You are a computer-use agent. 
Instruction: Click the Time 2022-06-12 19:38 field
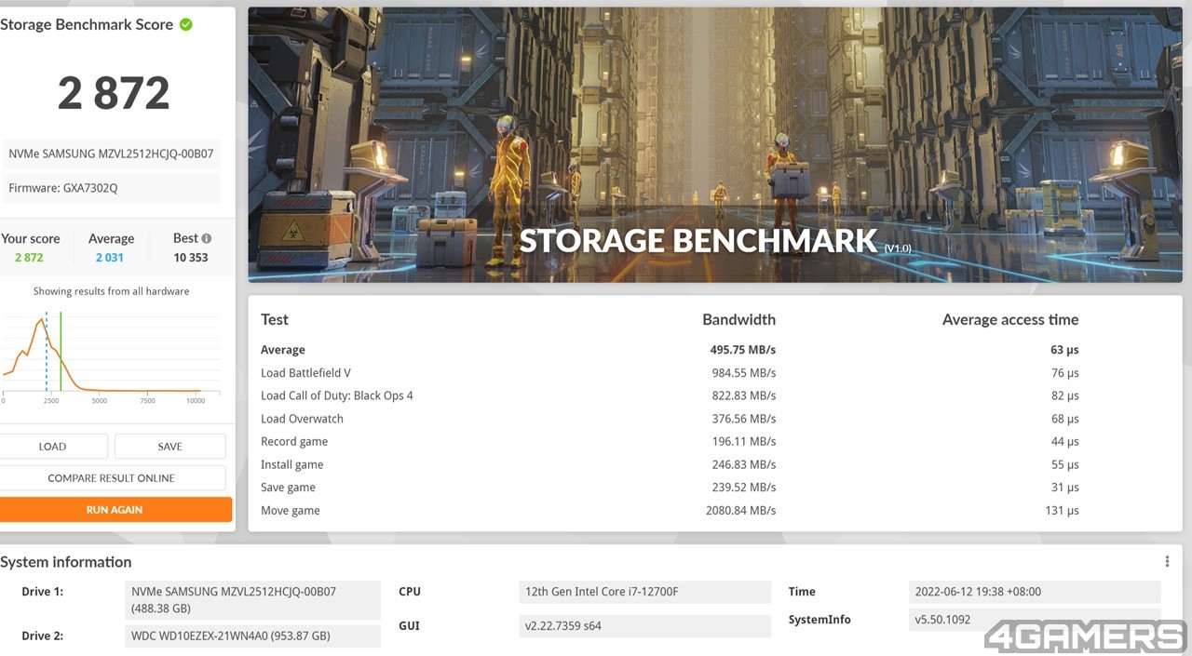[1035, 592]
